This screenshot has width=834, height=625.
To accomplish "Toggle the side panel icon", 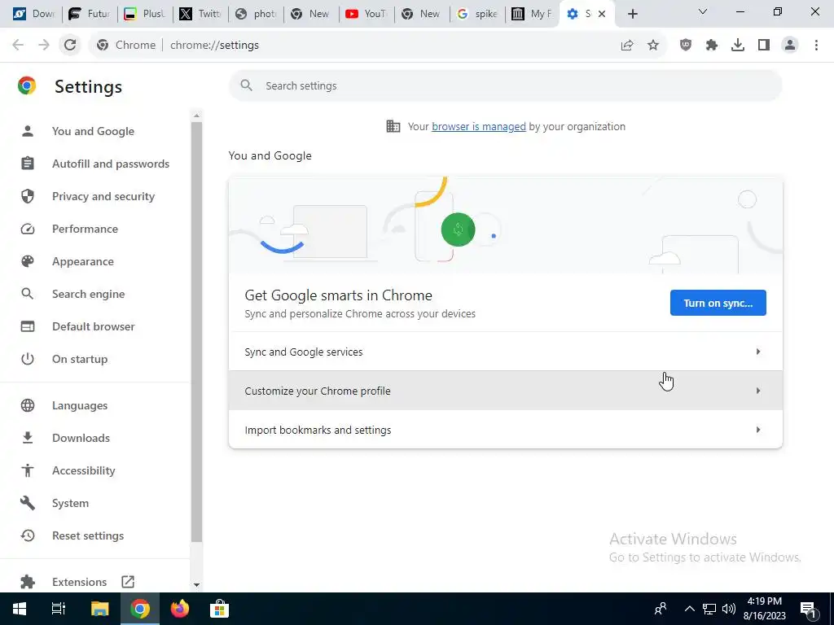I will coord(764,46).
